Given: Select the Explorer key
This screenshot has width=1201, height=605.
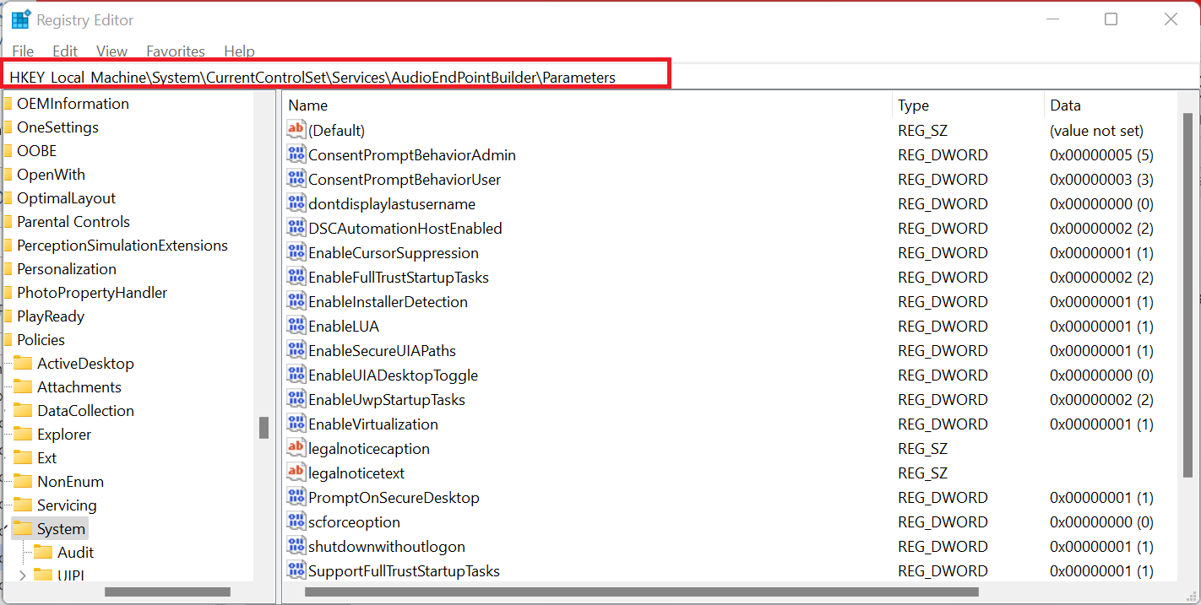Looking at the screenshot, I should tap(64, 435).
